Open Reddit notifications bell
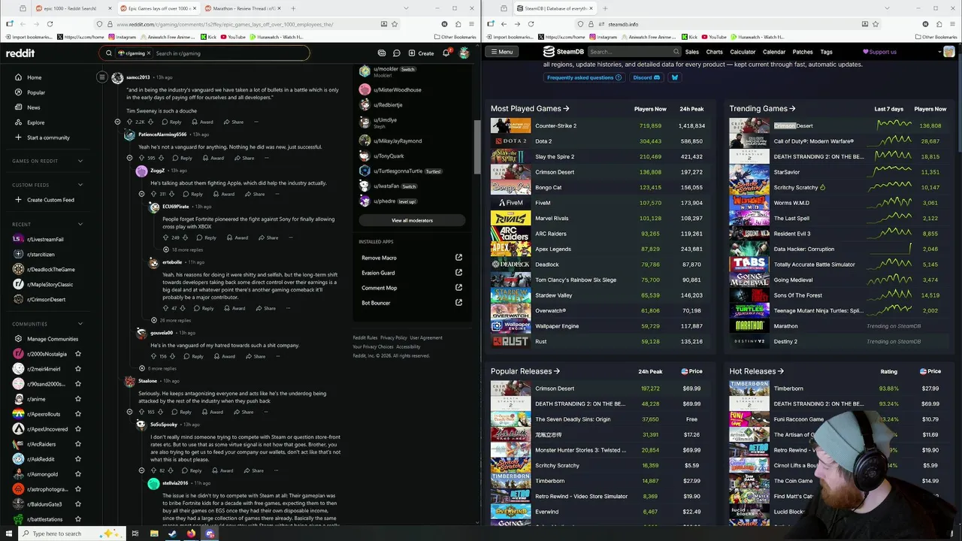962x541 pixels. [x=446, y=53]
